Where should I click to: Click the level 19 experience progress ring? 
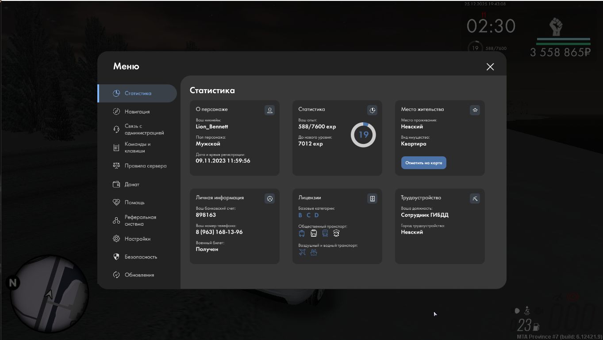[x=363, y=135]
